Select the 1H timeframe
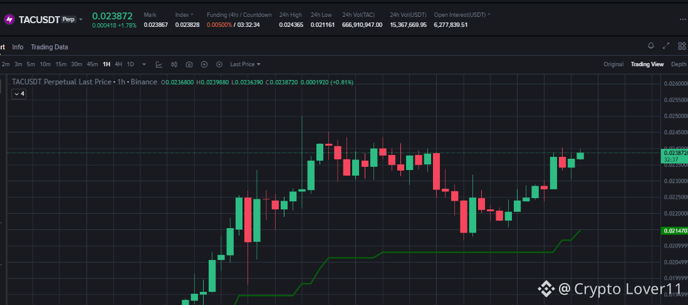The width and height of the screenshot is (688, 305). [x=107, y=64]
